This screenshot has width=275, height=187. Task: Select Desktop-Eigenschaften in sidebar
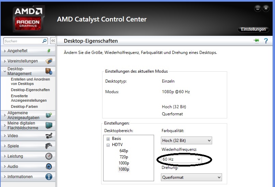tap(30, 90)
